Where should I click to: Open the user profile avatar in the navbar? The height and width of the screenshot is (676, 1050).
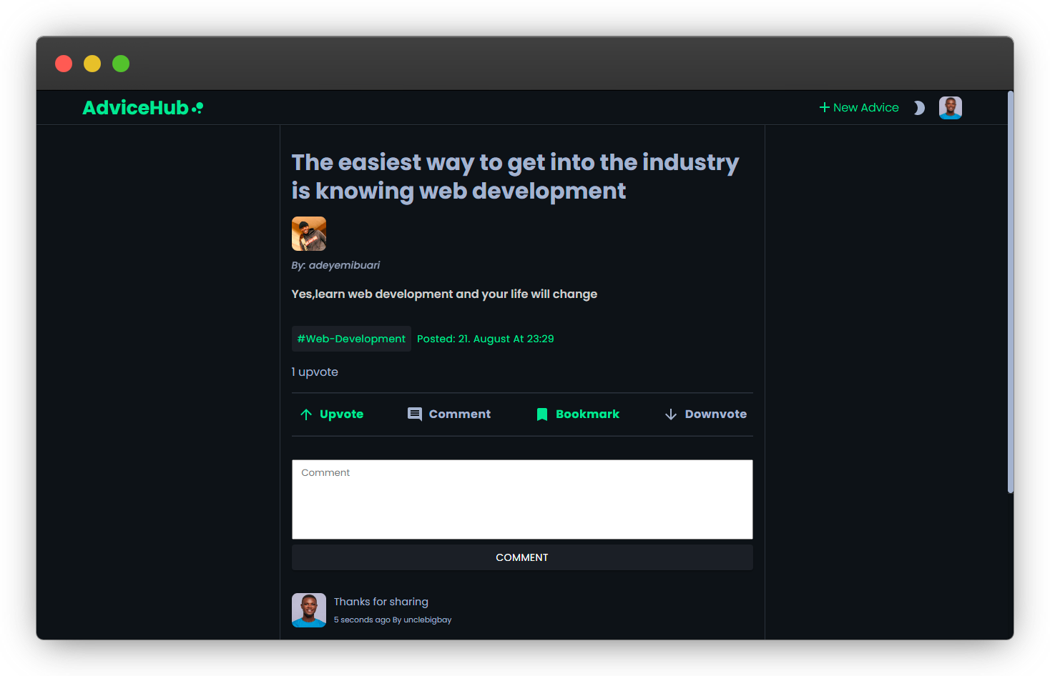tap(951, 108)
